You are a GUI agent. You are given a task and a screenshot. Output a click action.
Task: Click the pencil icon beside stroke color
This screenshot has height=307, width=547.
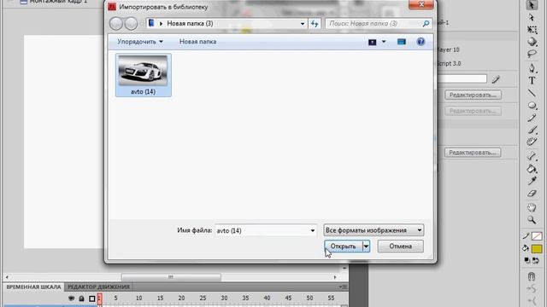coord(526,236)
